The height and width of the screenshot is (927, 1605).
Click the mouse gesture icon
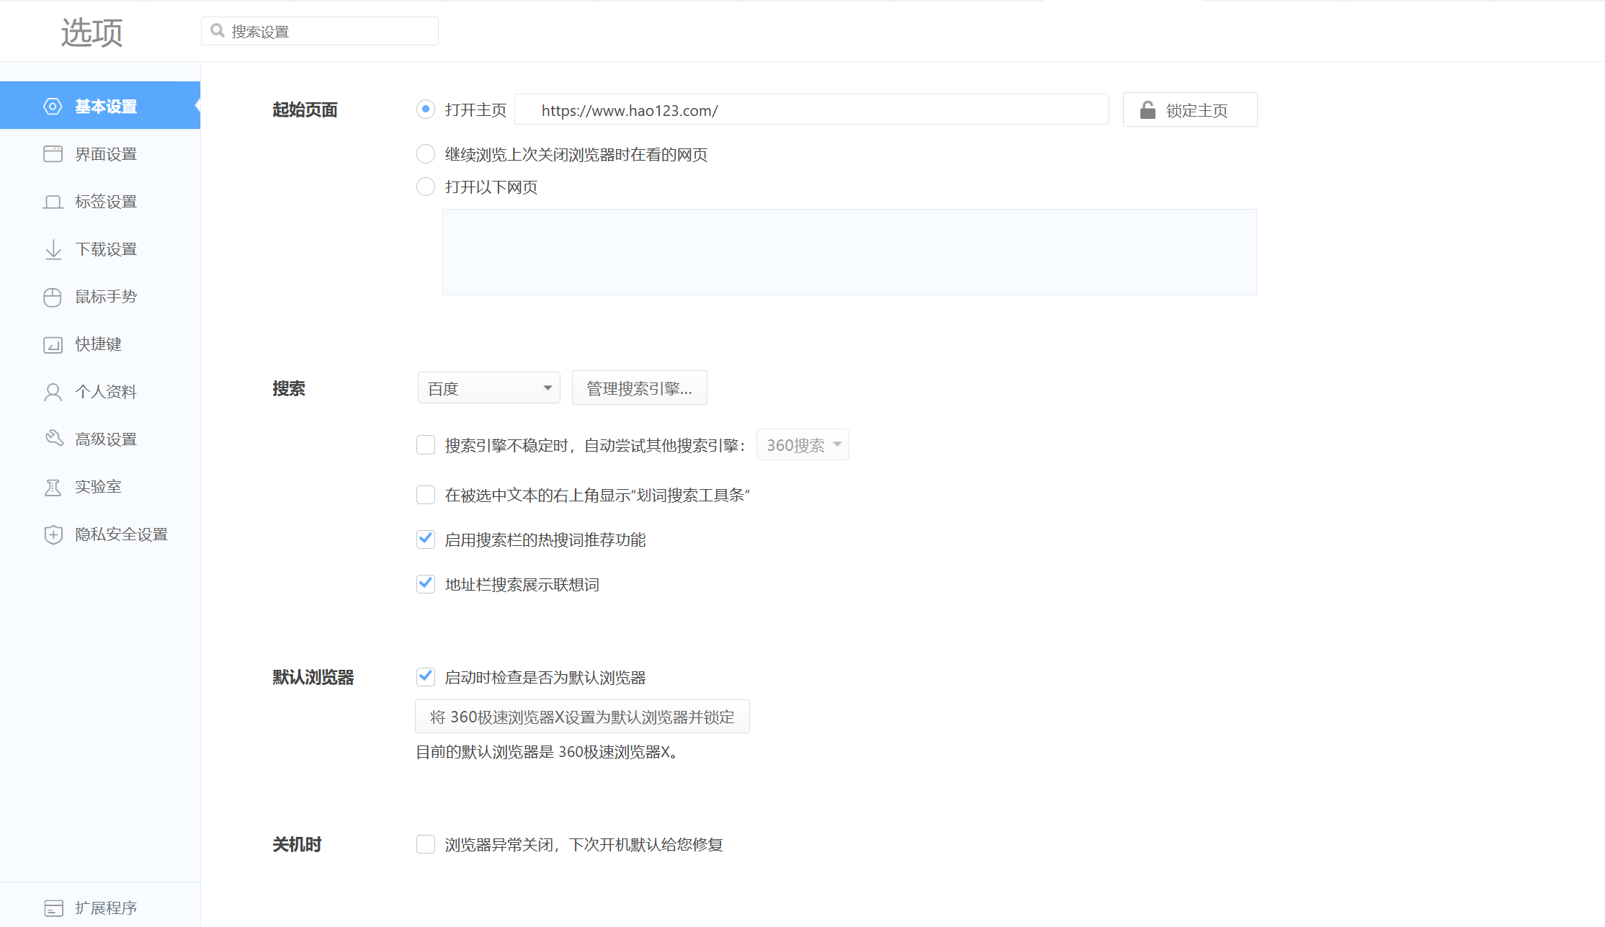(53, 297)
